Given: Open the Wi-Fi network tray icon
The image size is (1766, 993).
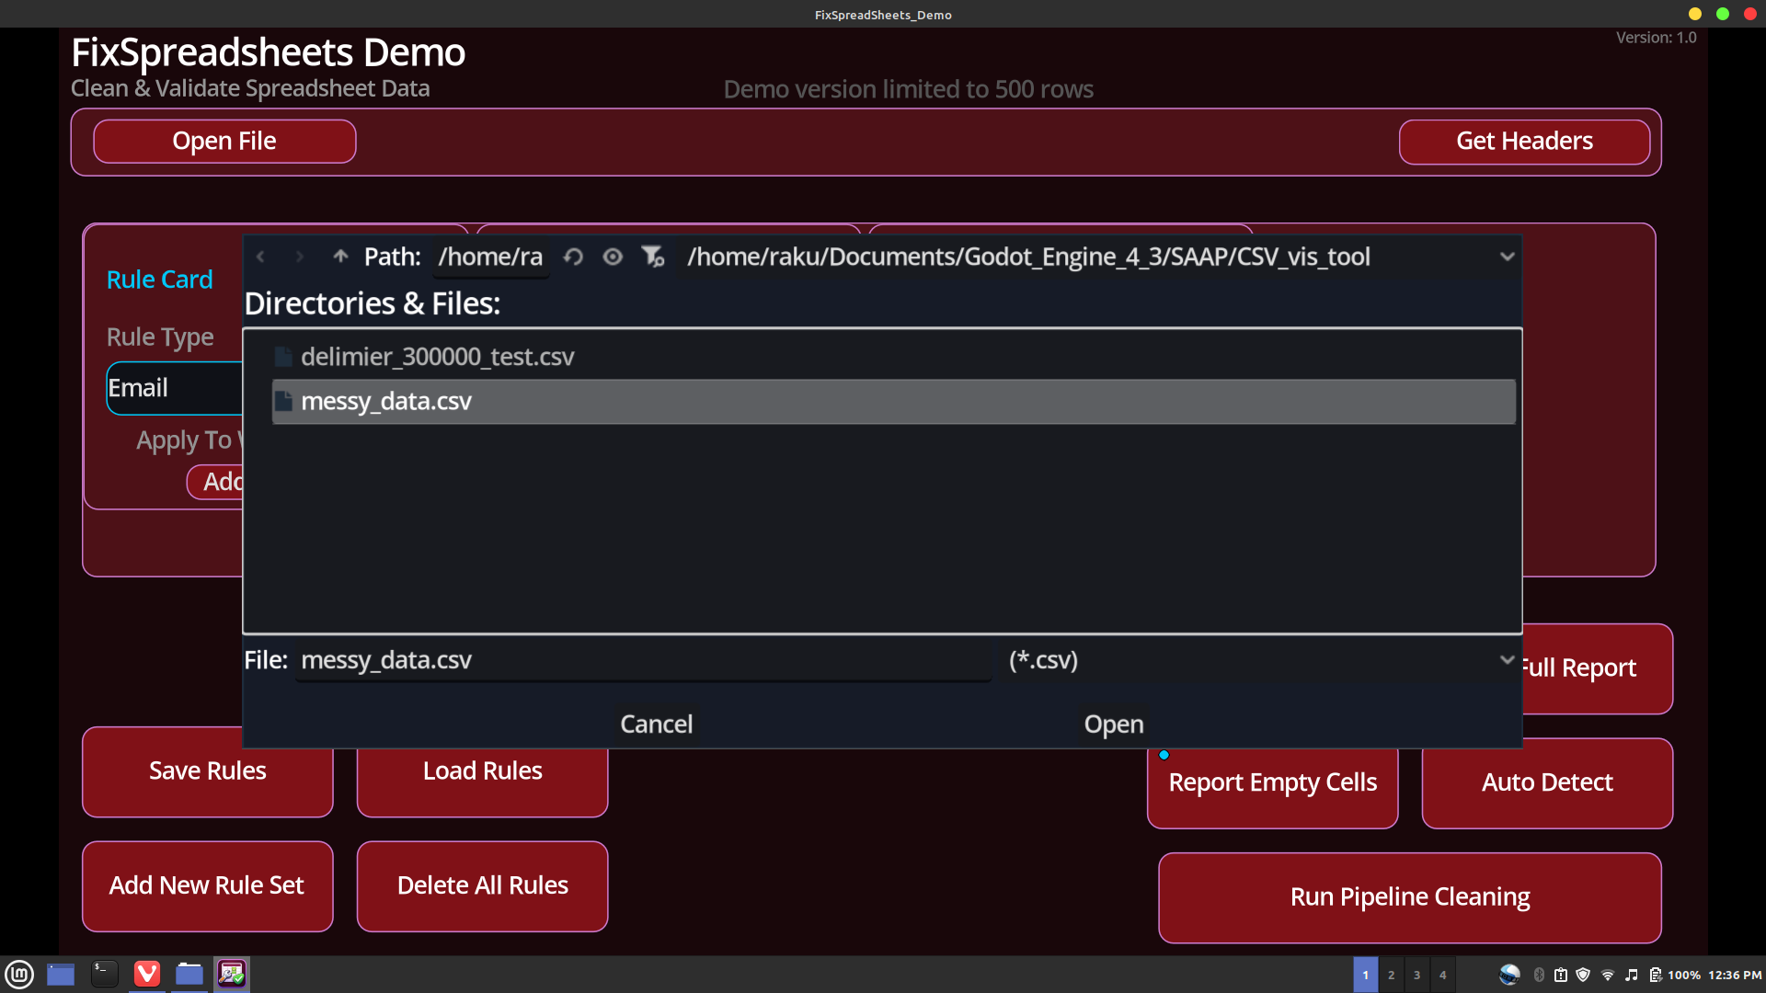Looking at the screenshot, I should tap(1607, 975).
